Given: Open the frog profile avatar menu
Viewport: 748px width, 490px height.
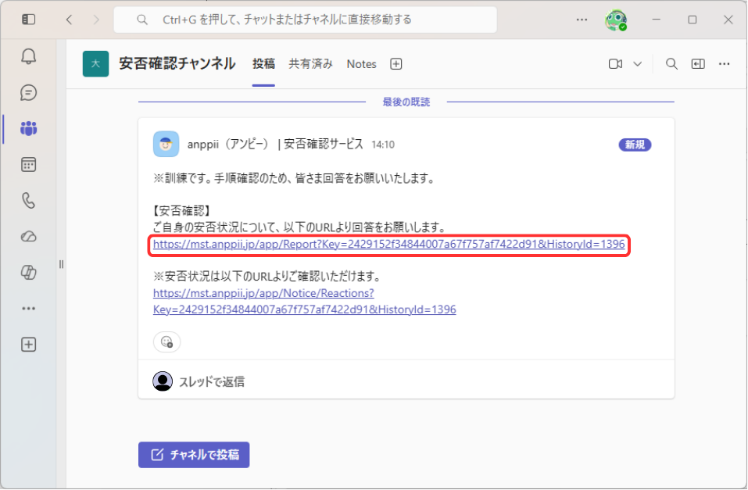Looking at the screenshot, I should tap(615, 20).
